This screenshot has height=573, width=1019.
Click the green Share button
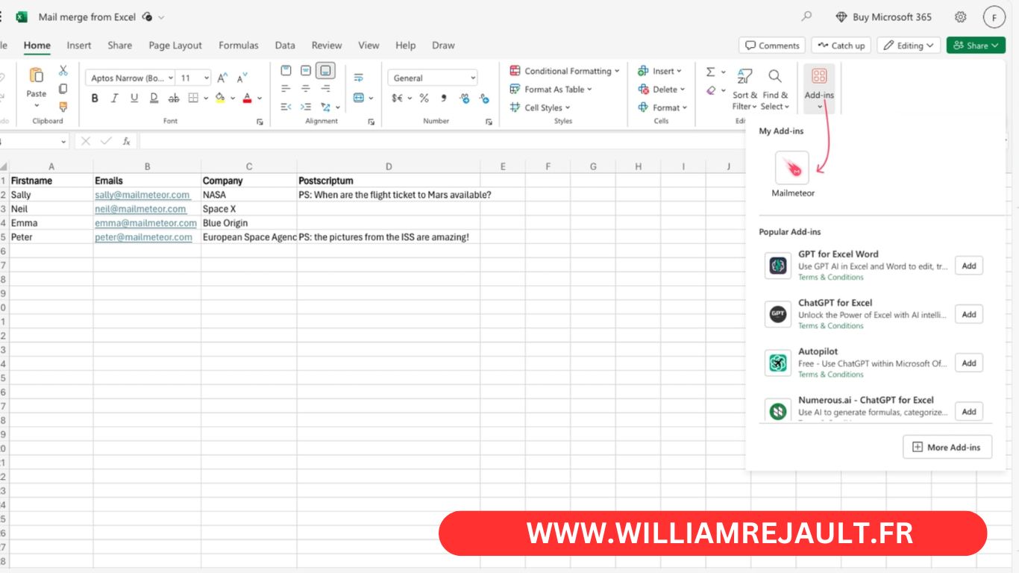[976, 46]
